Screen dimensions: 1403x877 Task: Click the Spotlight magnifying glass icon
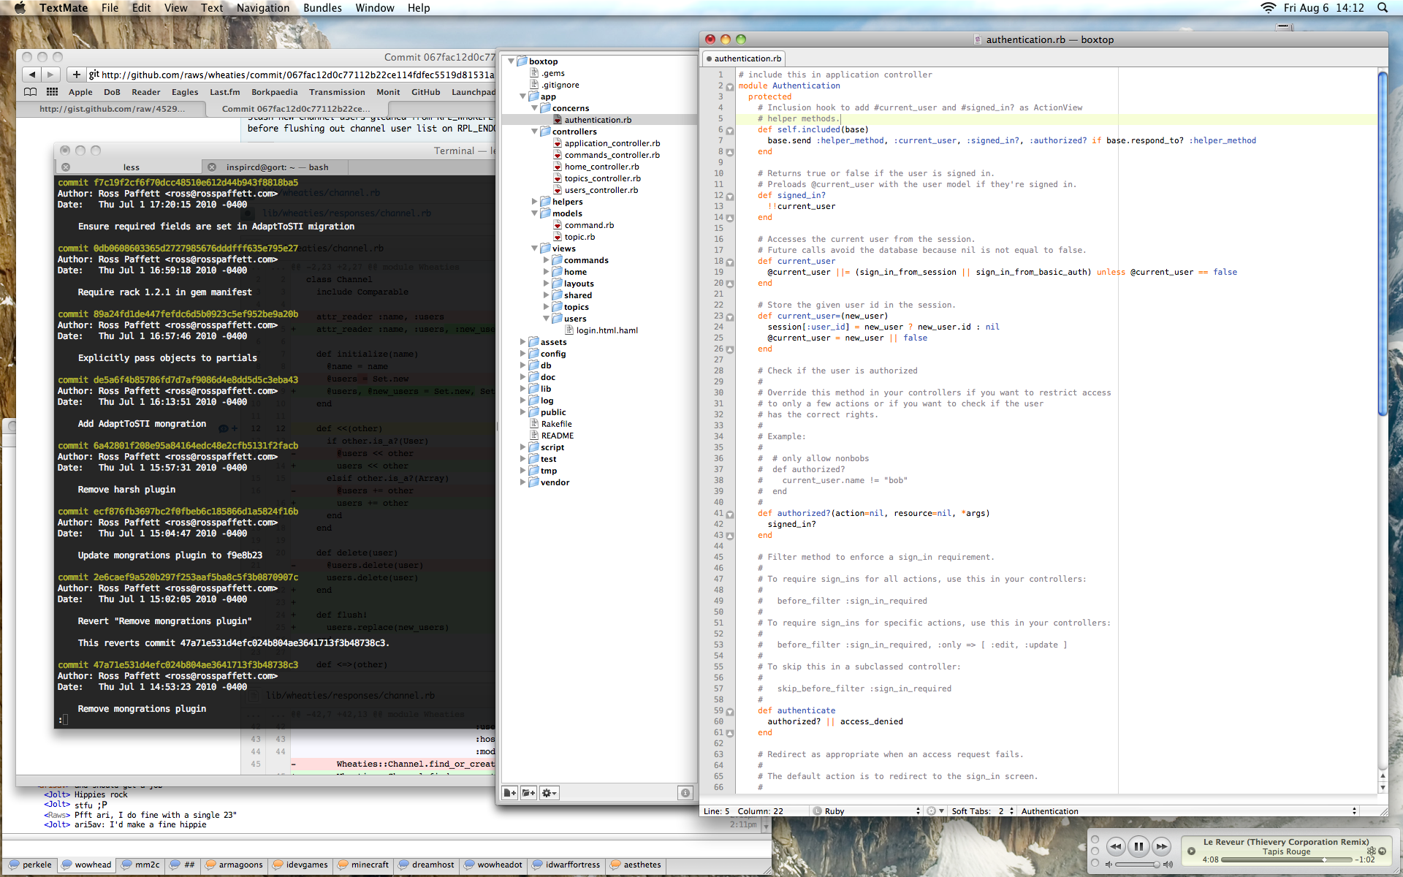(x=1383, y=8)
